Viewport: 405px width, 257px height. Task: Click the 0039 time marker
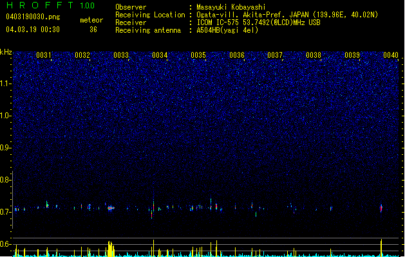coord(352,55)
